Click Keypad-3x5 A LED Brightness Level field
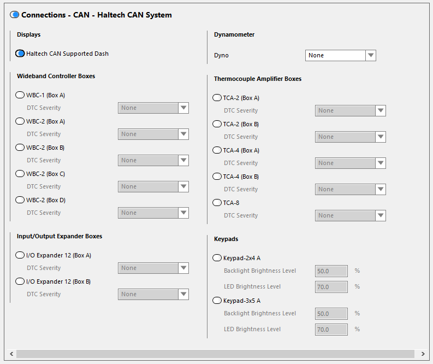The height and width of the screenshot is (364, 433). (331, 330)
